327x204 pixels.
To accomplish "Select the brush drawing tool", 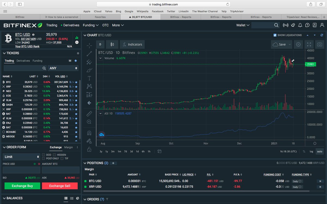I will click(x=89, y=70).
